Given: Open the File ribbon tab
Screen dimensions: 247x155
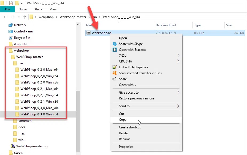Looking at the screenshot, I should [x=7, y=9].
